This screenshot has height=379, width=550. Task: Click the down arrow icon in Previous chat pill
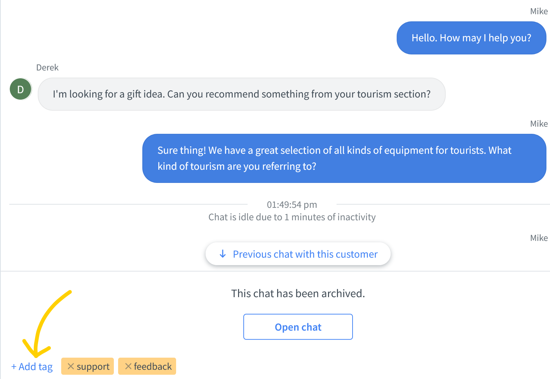tap(223, 254)
